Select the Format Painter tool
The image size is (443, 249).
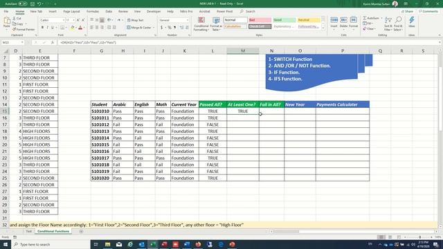pyautogui.click(x=24, y=29)
